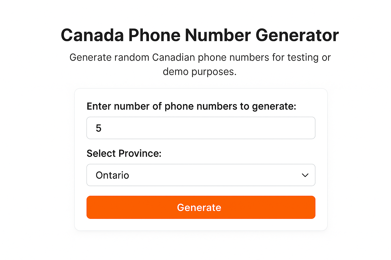This screenshot has height=260, width=391.
Task: Open the province selection dropdown
Action: tap(201, 175)
